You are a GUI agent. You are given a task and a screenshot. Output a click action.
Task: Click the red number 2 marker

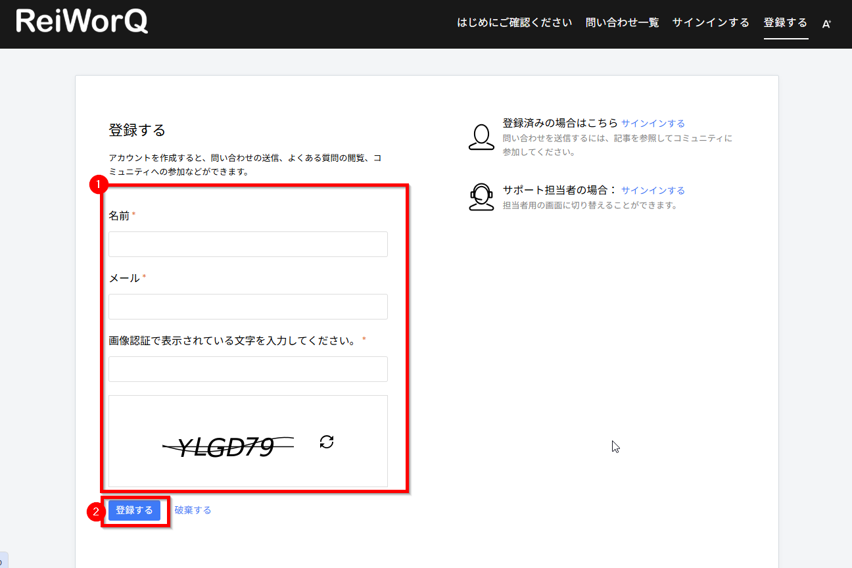[97, 511]
